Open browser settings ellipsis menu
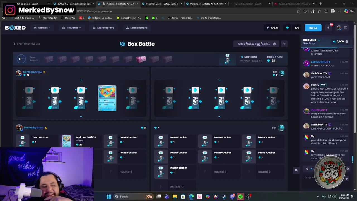The image size is (357, 201). pyautogui.click(x=339, y=11)
